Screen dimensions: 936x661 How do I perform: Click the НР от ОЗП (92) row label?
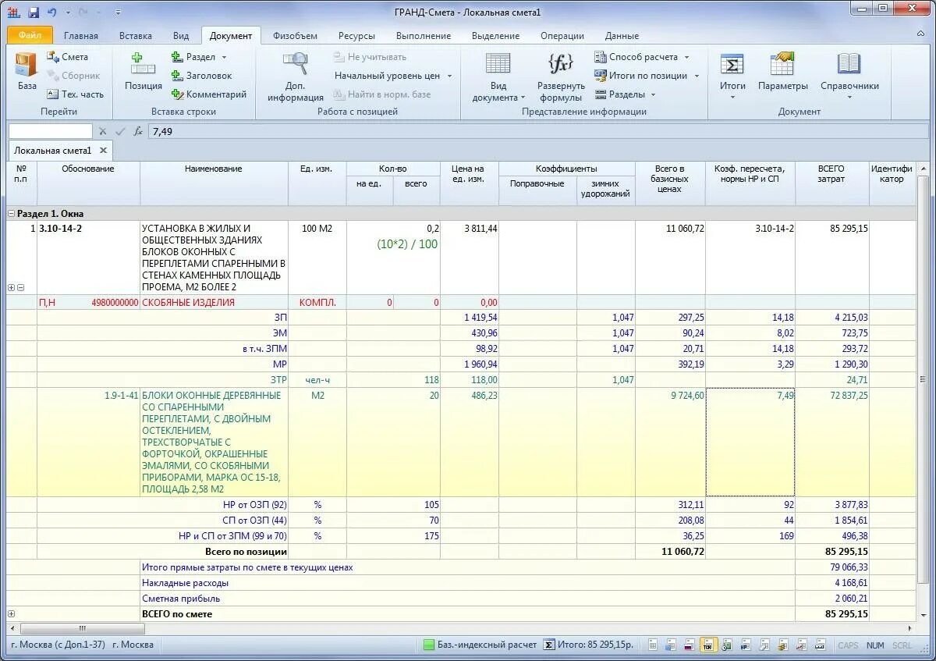pos(254,505)
